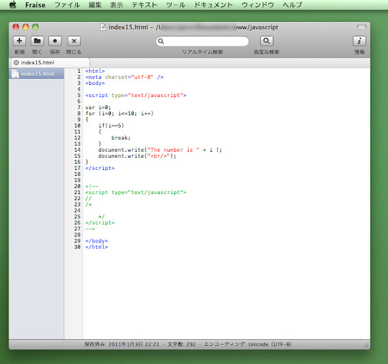Click the 高度な検索 label
Image resolution: width=388 pixels, height=364 pixels.
click(x=266, y=52)
